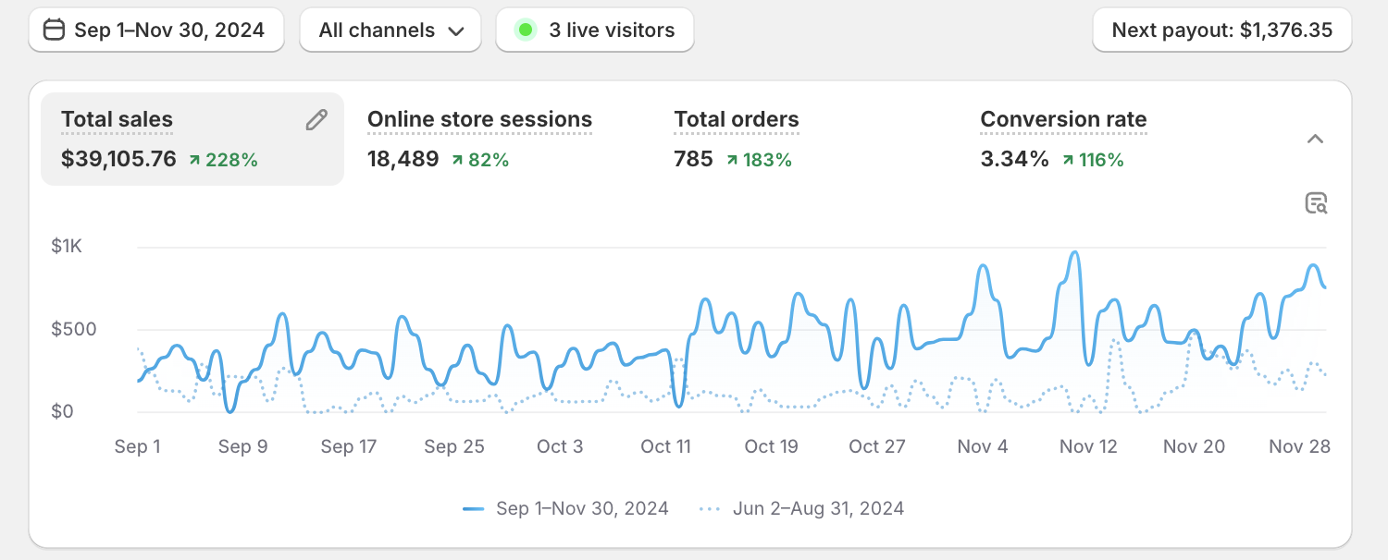Click the calendar icon in date picker
Screen dimensions: 1388x560
pos(55,30)
